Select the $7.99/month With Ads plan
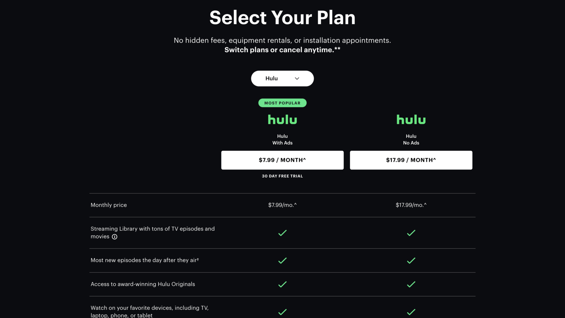The height and width of the screenshot is (318, 565). point(282,160)
